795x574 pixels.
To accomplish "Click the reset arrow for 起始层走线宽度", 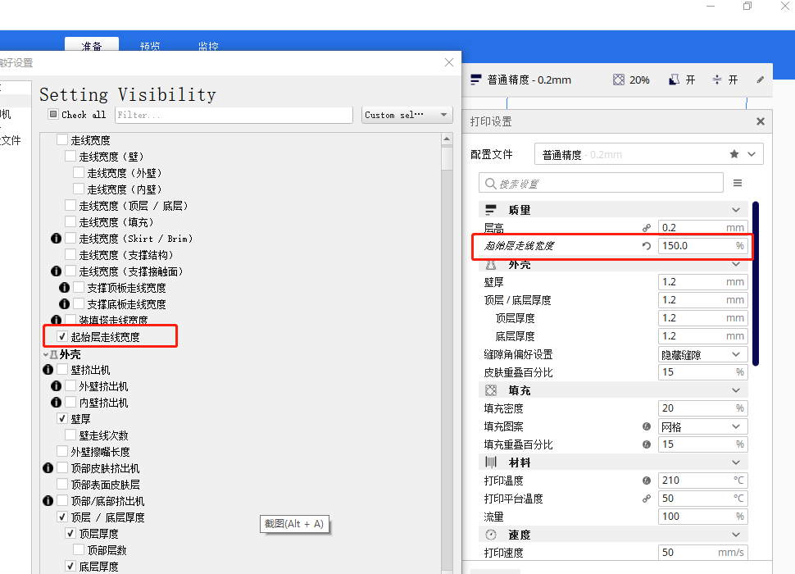I will [647, 246].
